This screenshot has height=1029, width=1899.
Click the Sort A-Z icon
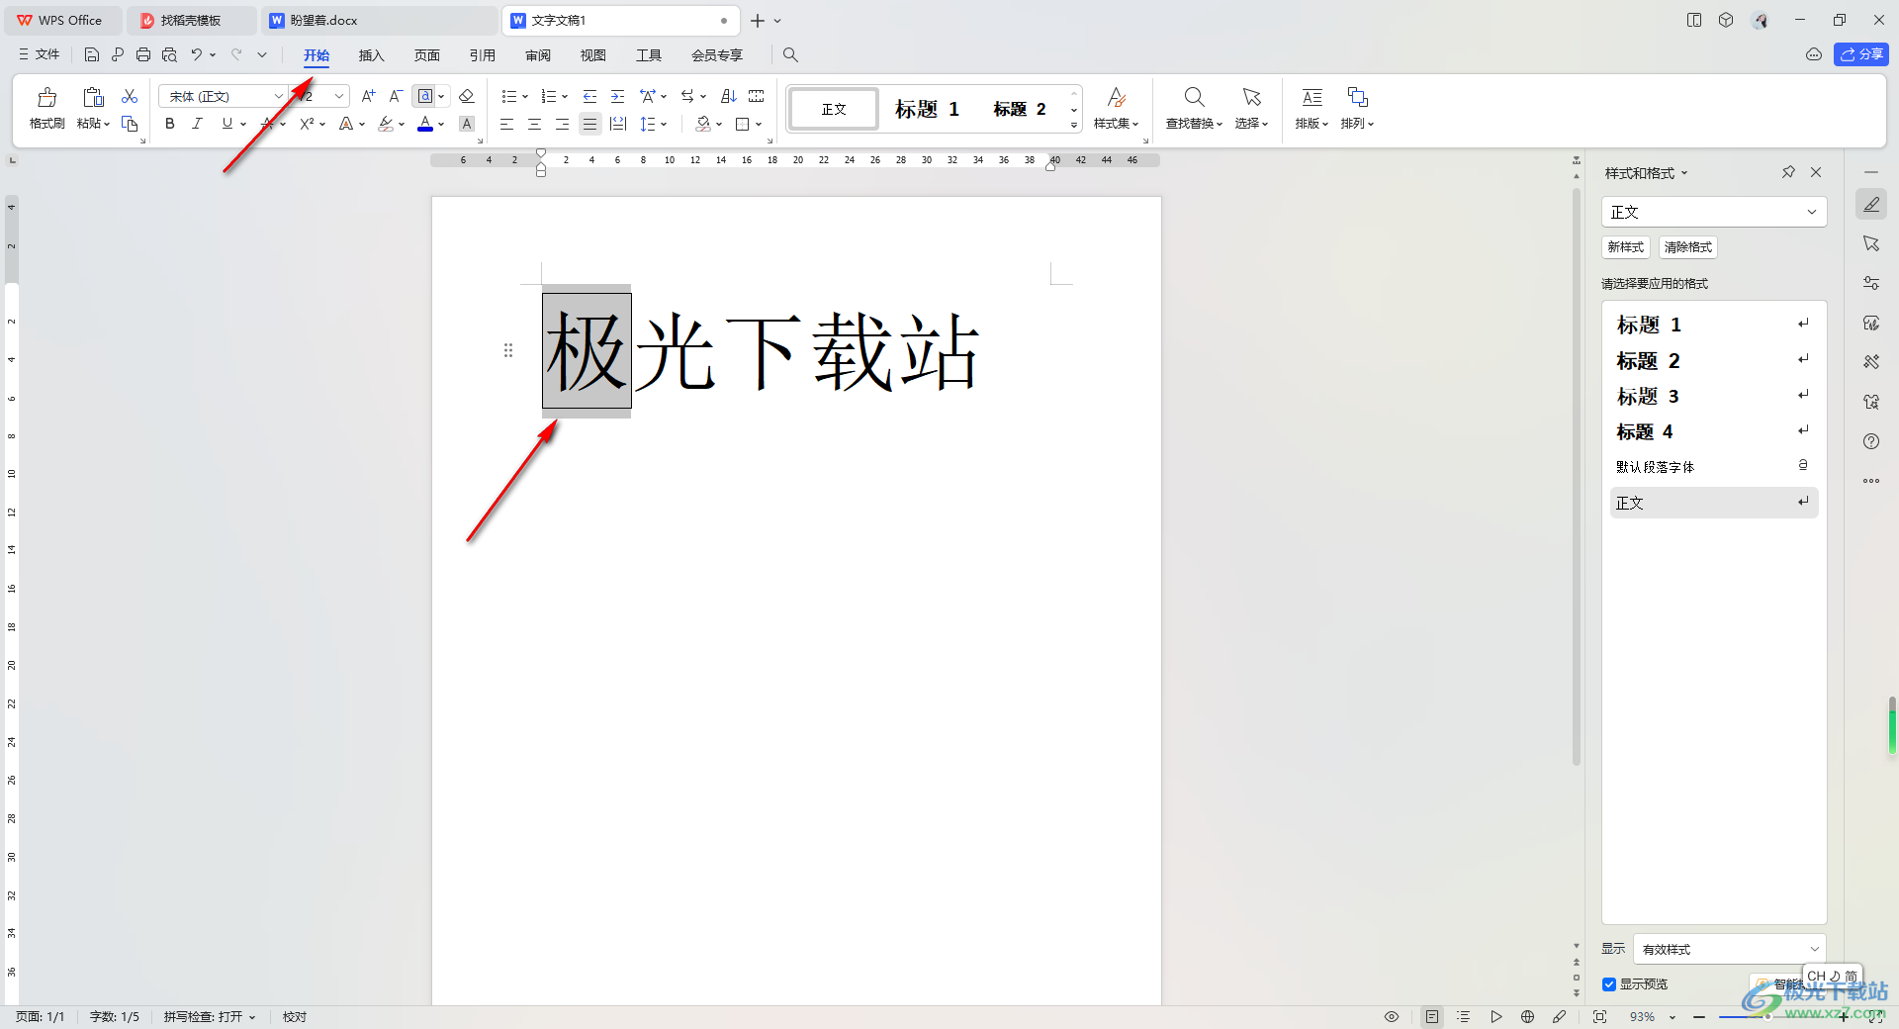(x=729, y=96)
